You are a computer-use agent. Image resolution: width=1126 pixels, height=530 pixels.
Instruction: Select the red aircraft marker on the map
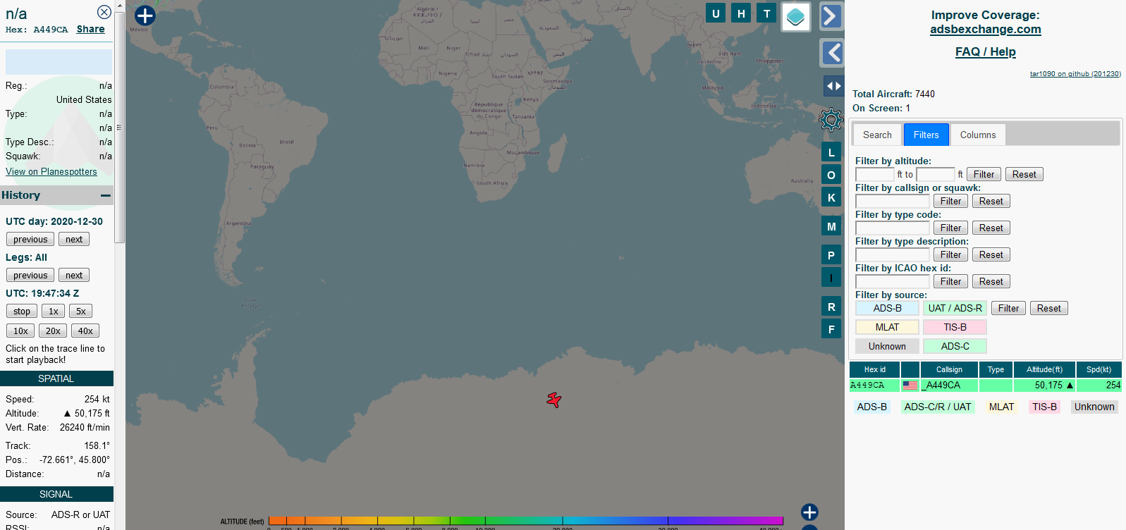click(x=554, y=400)
